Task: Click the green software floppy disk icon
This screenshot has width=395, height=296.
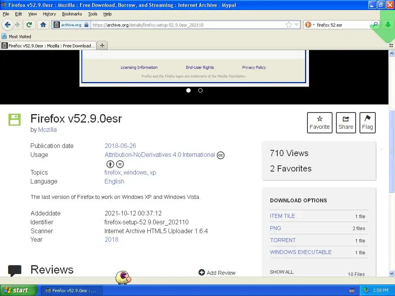Action: pos(15,119)
